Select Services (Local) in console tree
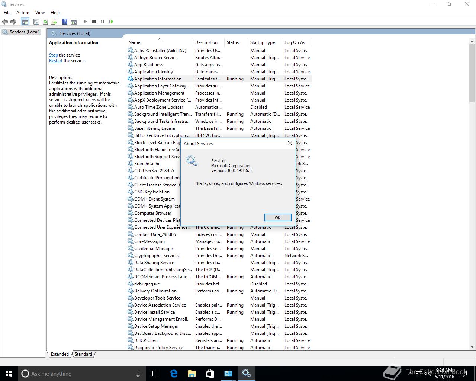Viewport: 476px width, 381px height. (25, 32)
